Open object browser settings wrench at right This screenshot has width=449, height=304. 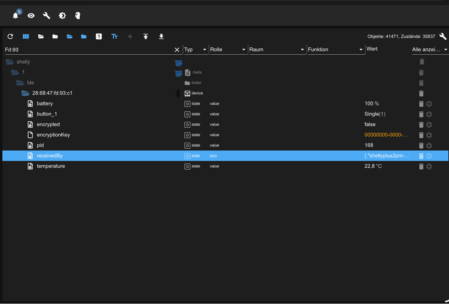(x=443, y=36)
